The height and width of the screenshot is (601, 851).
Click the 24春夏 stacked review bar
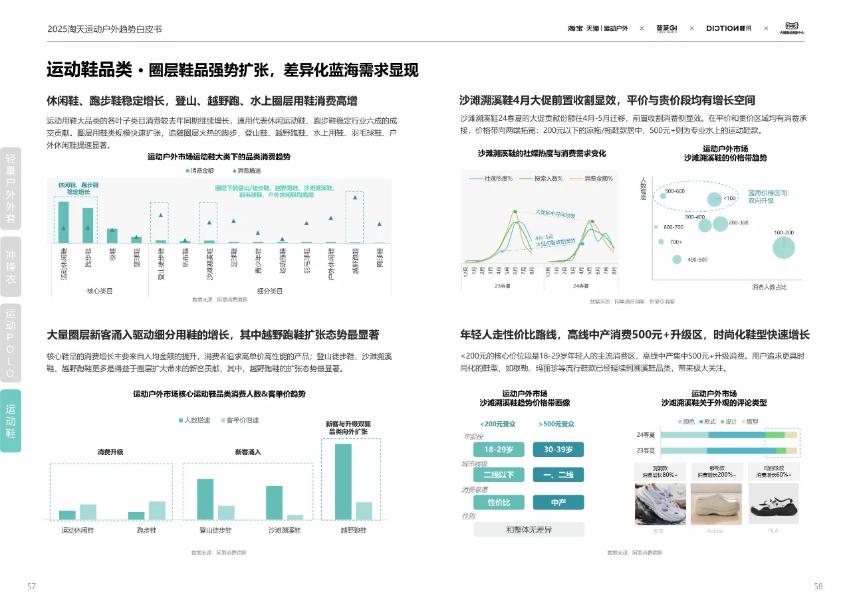pyautogui.click(x=728, y=435)
